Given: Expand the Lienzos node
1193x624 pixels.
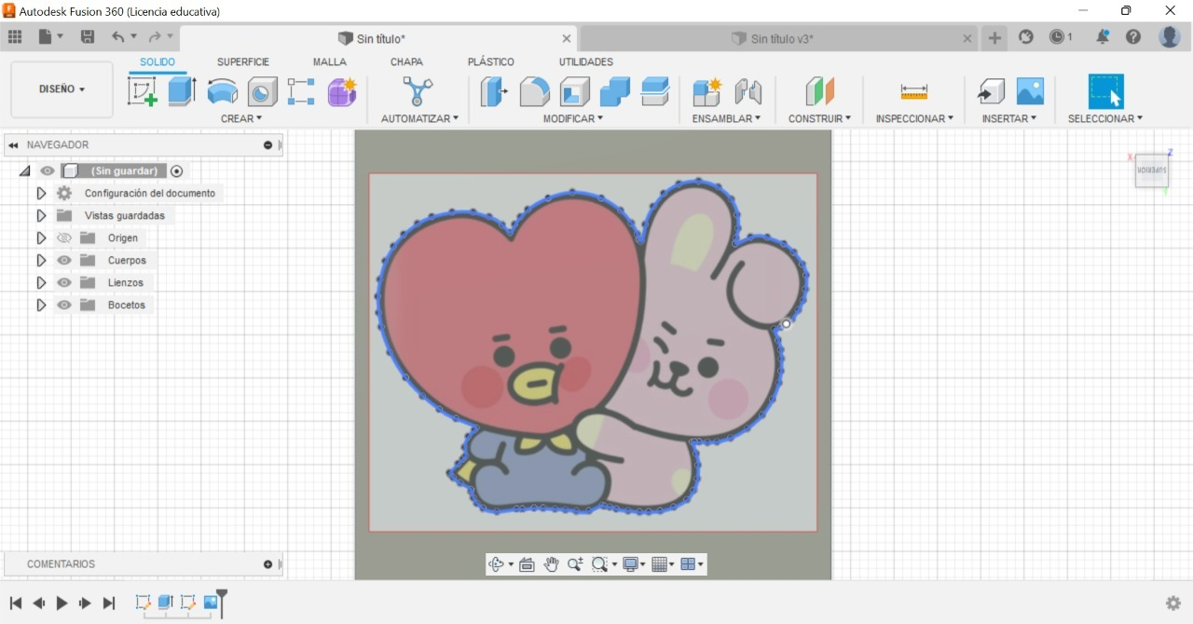Looking at the screenshot, I should pos(41,283).
